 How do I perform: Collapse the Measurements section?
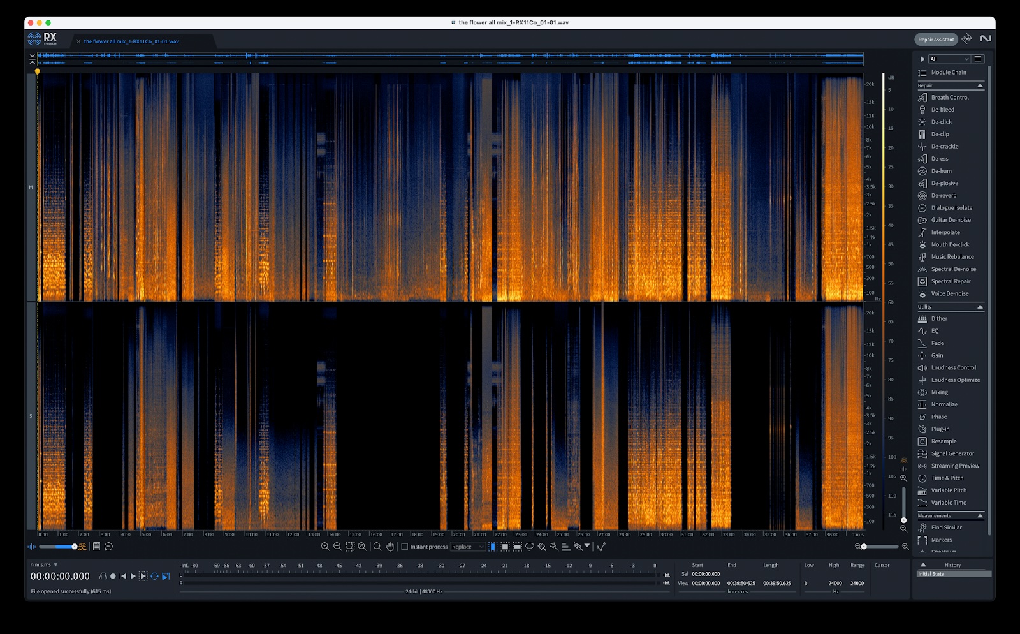[x=980, y=515]
